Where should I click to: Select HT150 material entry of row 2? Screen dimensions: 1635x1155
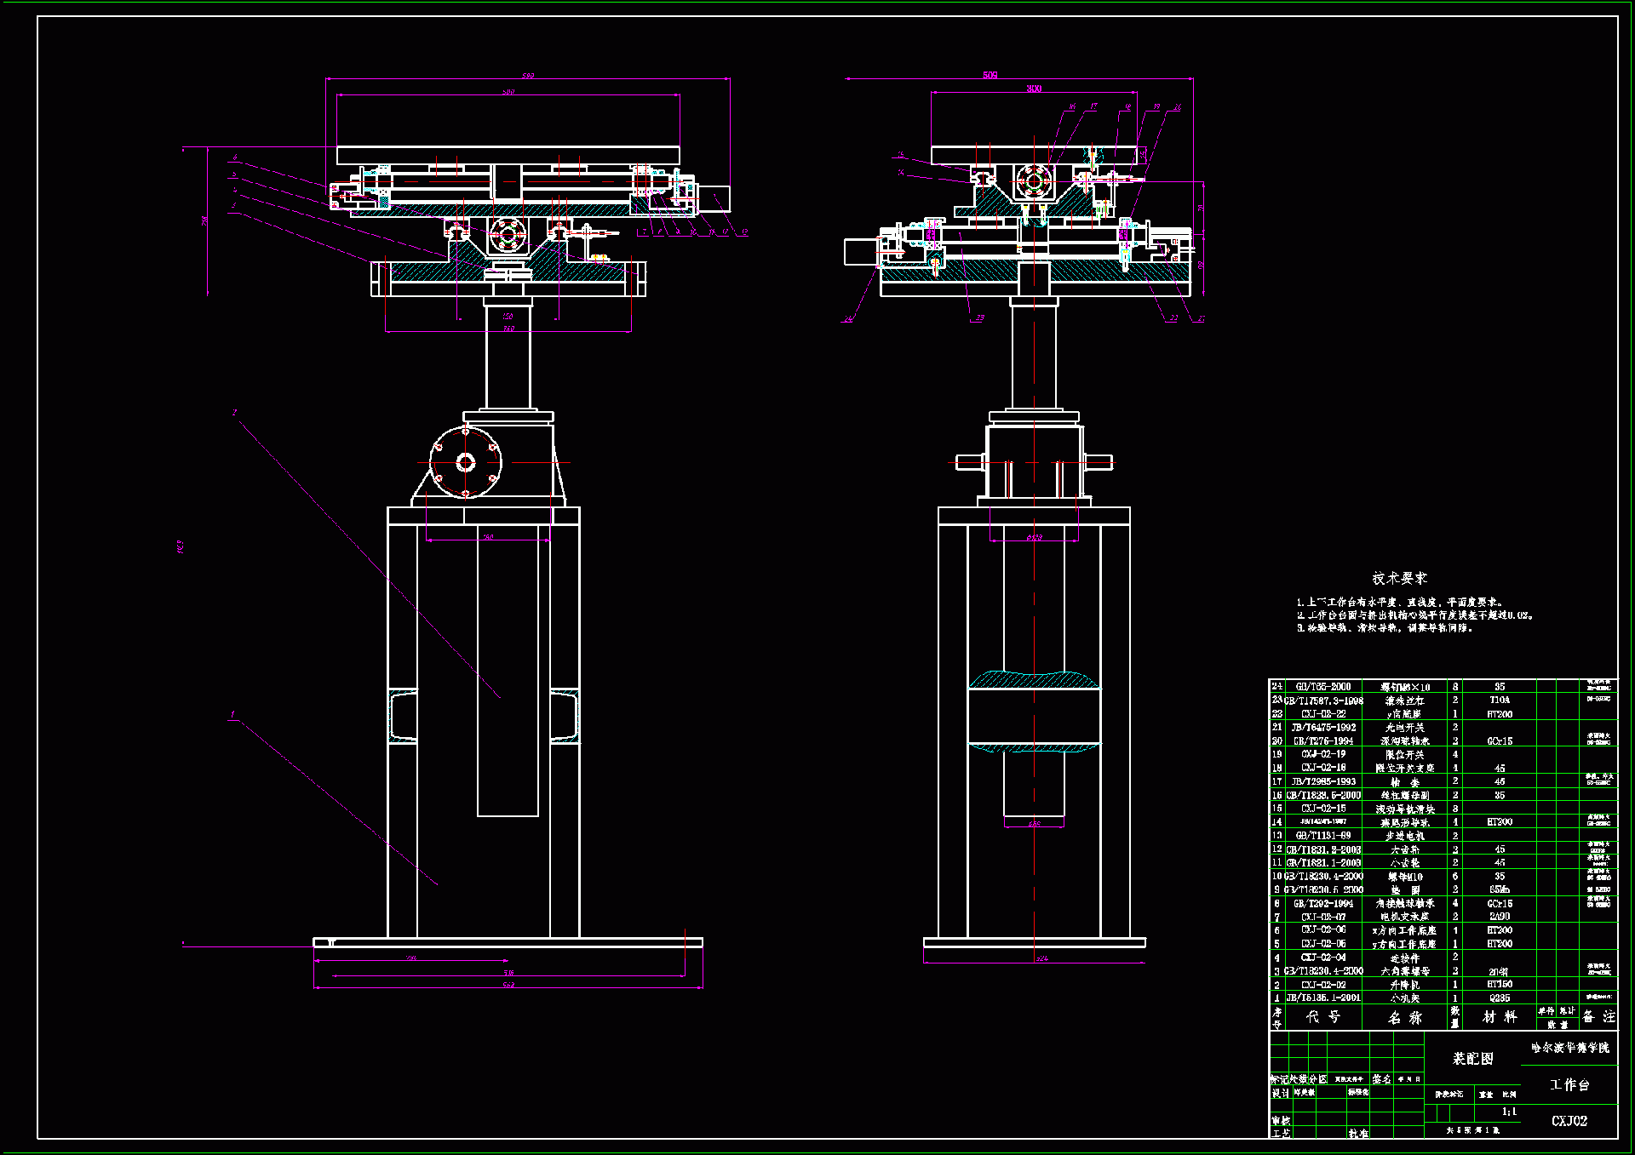tap(1499, 985)
